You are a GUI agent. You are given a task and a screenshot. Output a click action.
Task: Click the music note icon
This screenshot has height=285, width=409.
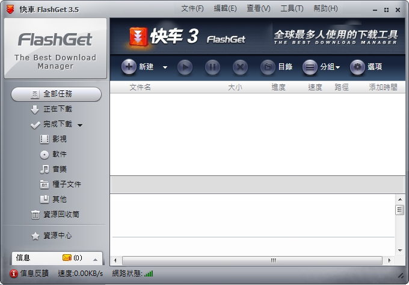(x=45, y=169)
